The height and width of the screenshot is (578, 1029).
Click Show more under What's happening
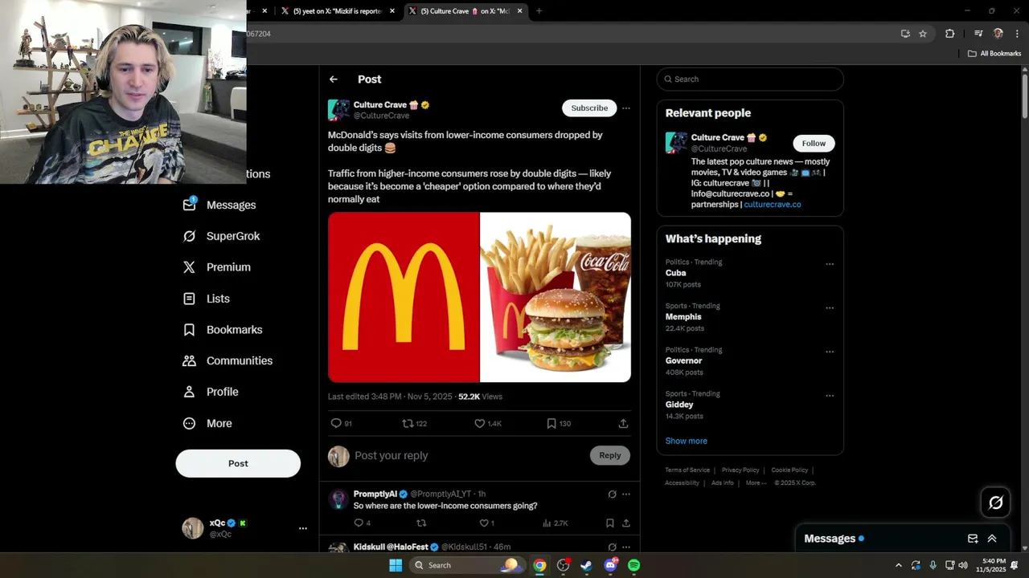pos(687,441)
